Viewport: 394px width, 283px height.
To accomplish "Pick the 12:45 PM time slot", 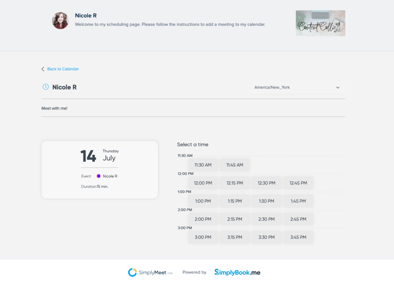I will pyautogui.click(x=298, y=183).
